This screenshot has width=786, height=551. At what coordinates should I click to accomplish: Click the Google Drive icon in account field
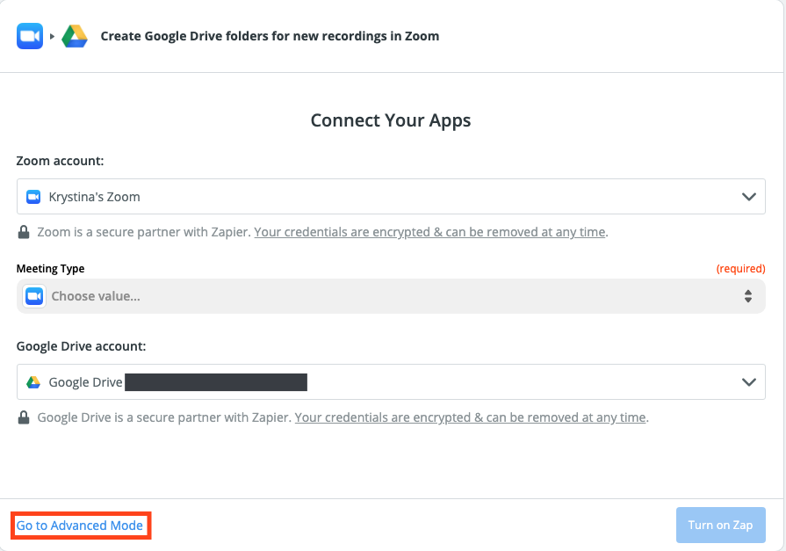tap(33, 382)
